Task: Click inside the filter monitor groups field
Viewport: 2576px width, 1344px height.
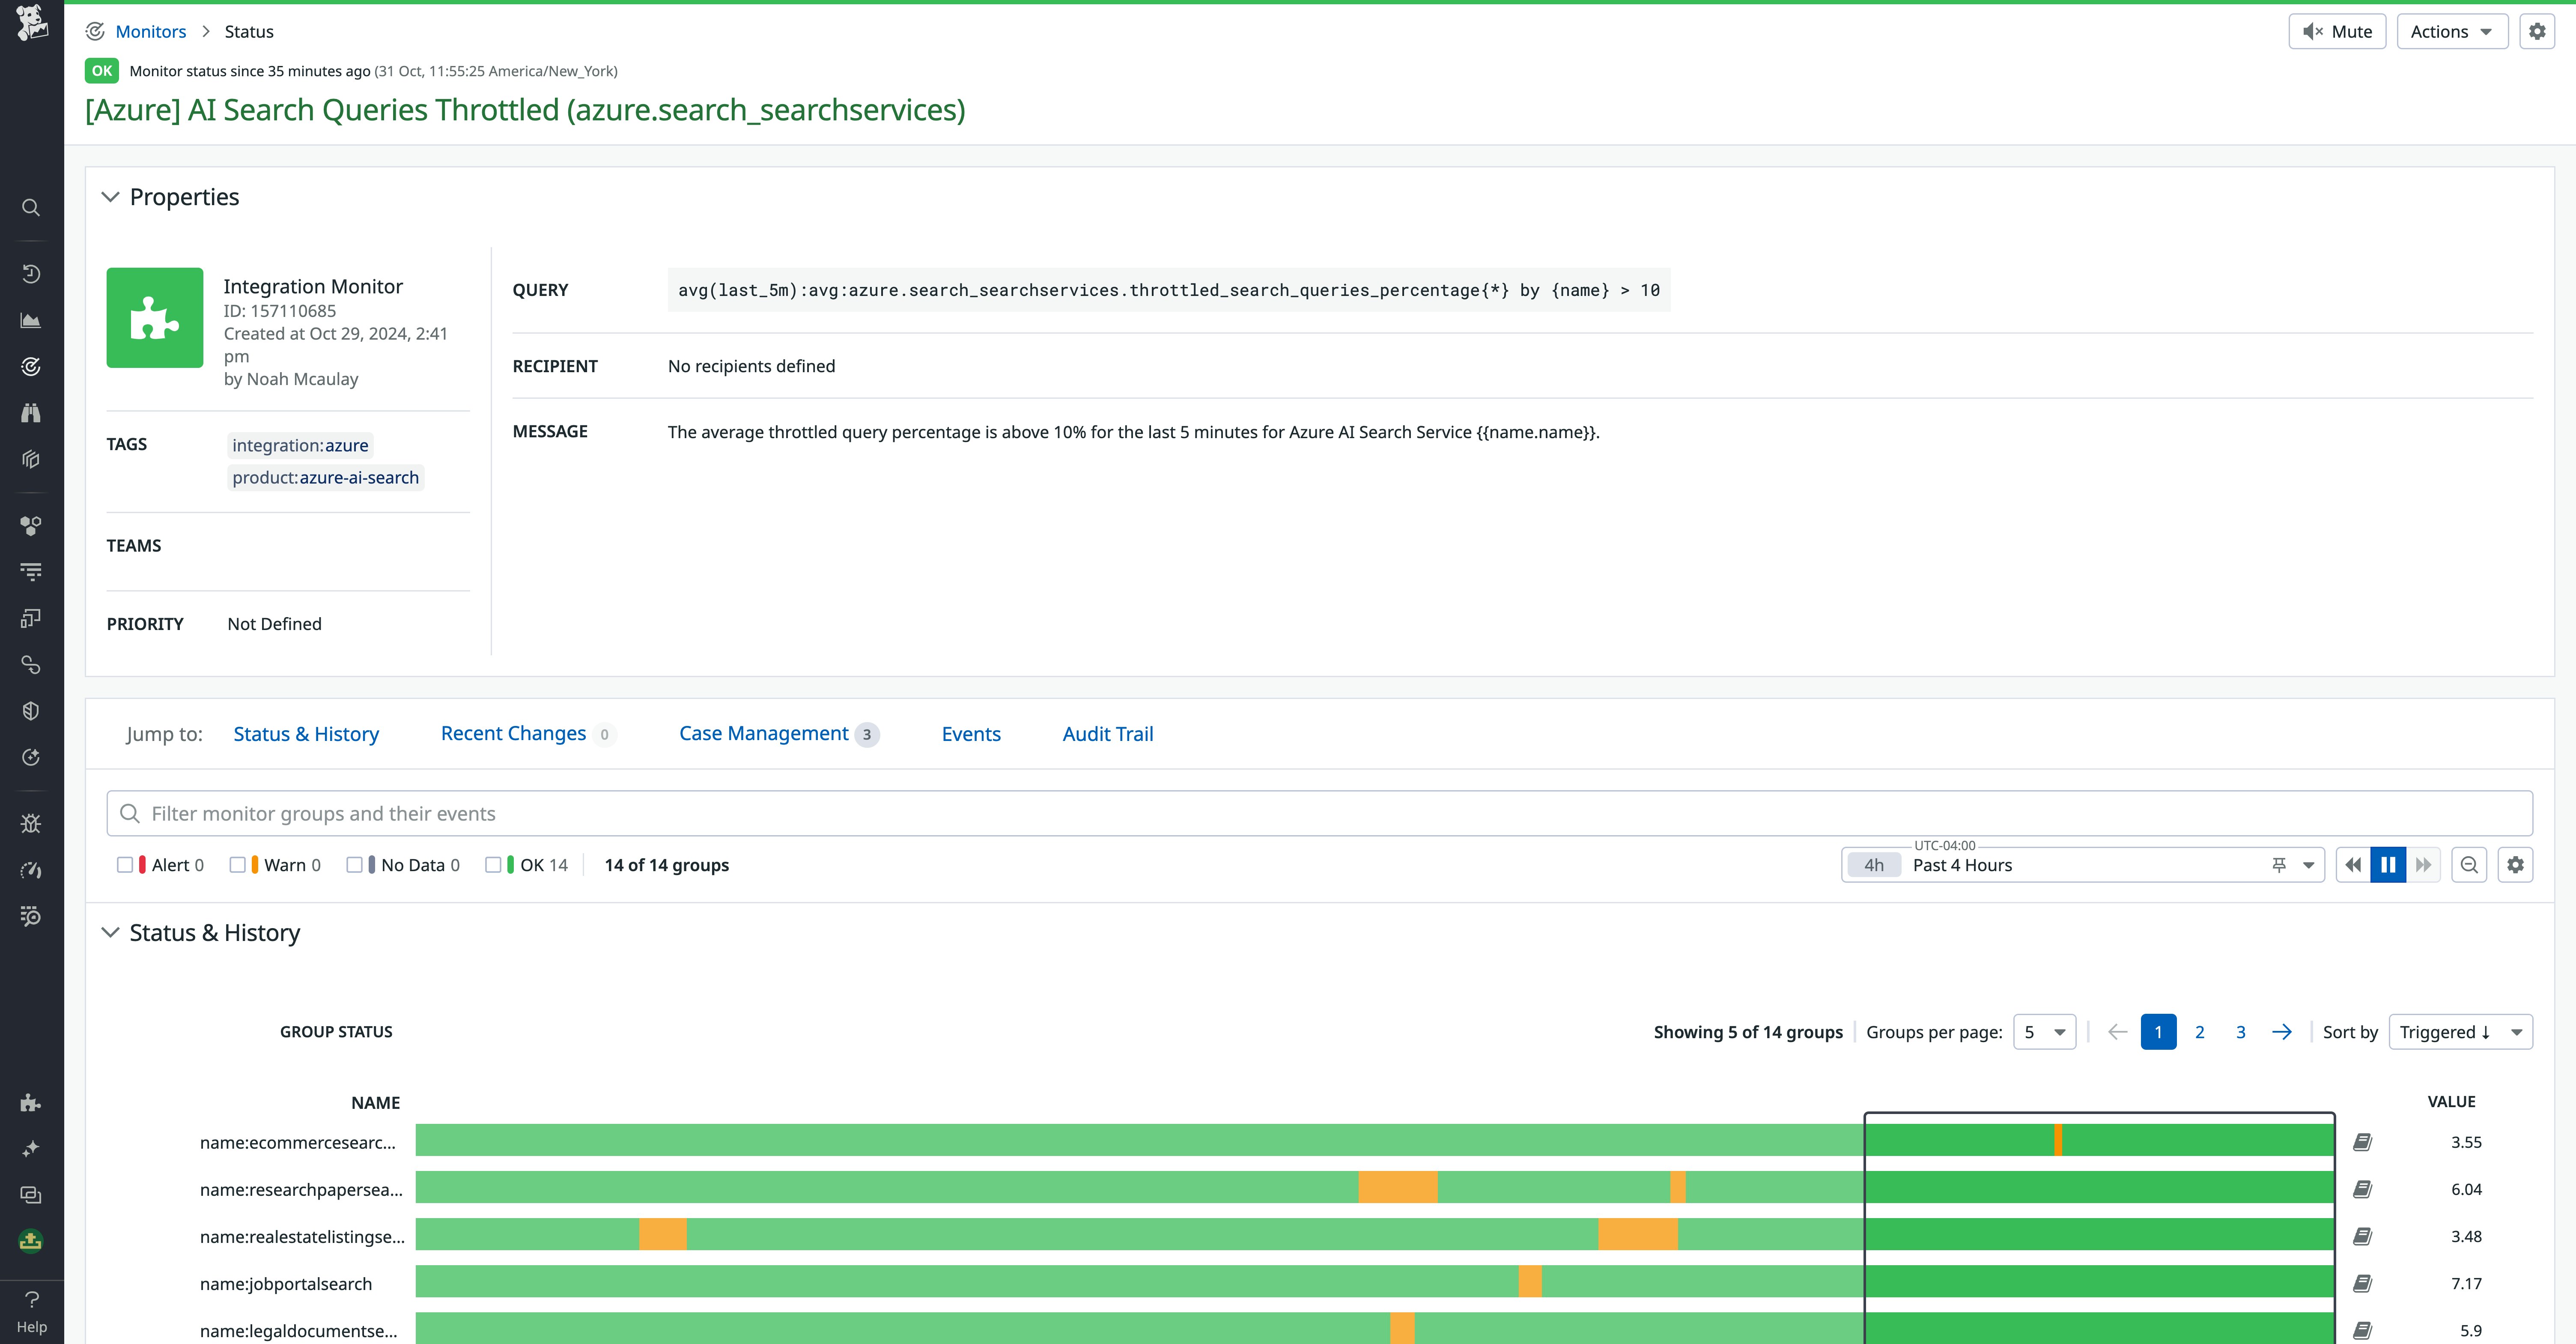Action: [x=700, y=813]
